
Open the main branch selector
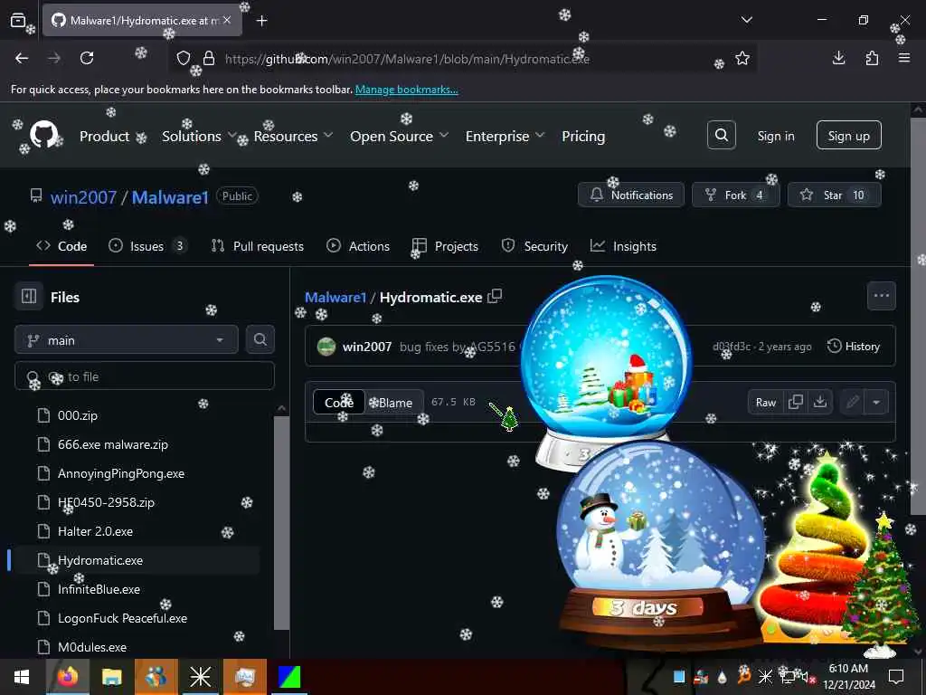pyautogui.click(x=126, y=340)
